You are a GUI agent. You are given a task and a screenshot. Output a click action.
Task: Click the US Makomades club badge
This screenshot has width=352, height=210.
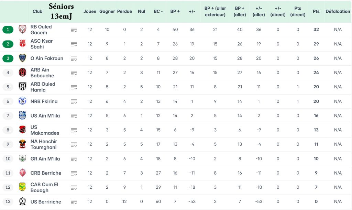pyautogui.click(x=22, y=130)
